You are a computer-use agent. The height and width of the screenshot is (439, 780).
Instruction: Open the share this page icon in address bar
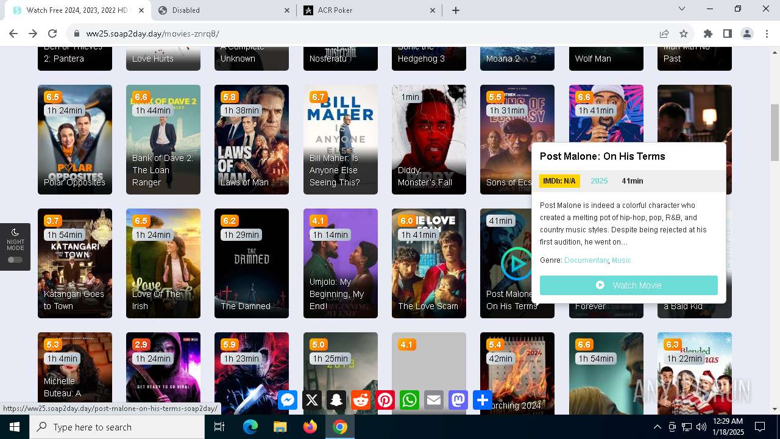(664, 34)
